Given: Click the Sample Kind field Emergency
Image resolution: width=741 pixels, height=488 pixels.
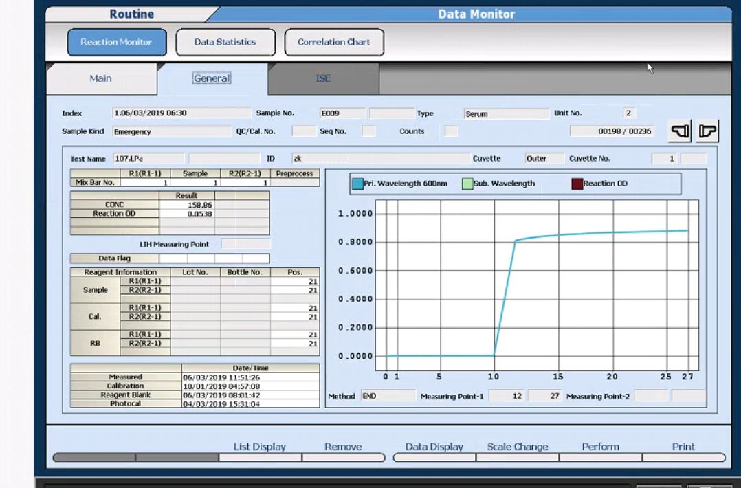Looking at the screenshot, I should coord(172,131).
